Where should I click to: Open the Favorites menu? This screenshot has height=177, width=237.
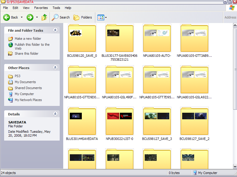(41, 8)
